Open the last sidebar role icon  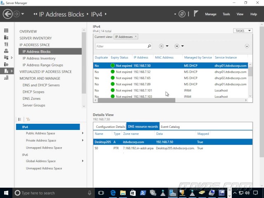point(6,78)
